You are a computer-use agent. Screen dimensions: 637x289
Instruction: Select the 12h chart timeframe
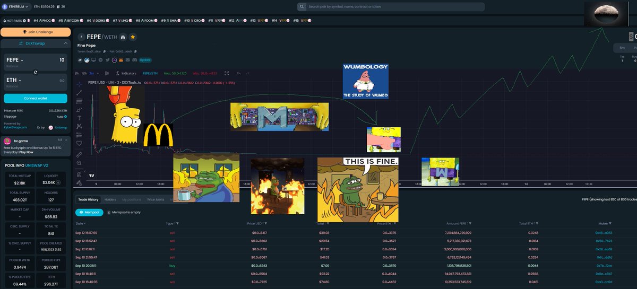84,73
